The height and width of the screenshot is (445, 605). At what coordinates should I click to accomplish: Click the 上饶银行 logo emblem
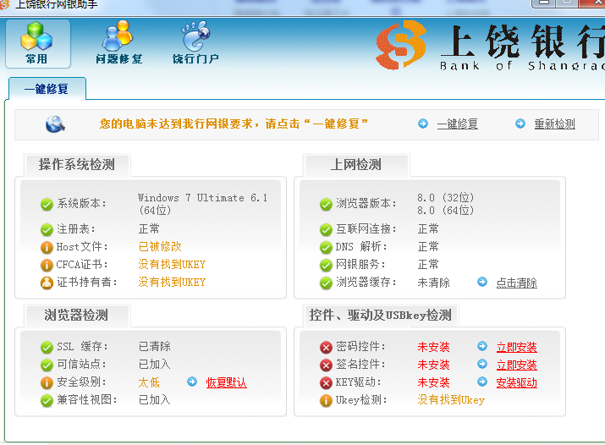coord(401,44)
